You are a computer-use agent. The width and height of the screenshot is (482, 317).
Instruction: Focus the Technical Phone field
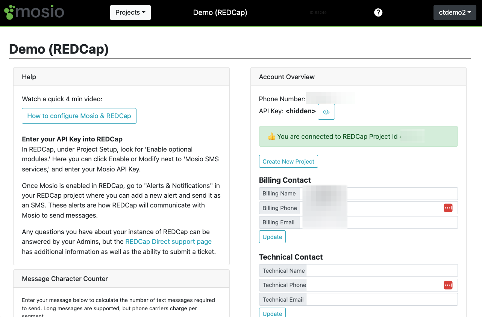pyautogui.click(x=374, y=285)
